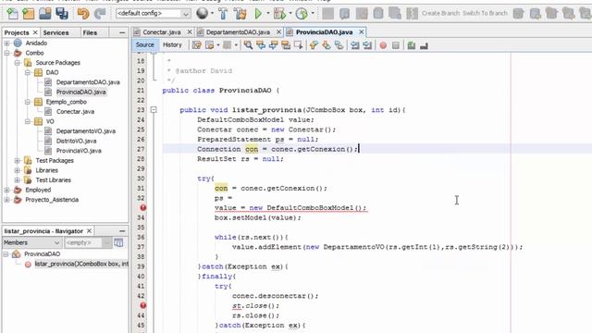Select the ProvinciaDAO.java editor tab
The image size is (592, 333).
[324, 32]
